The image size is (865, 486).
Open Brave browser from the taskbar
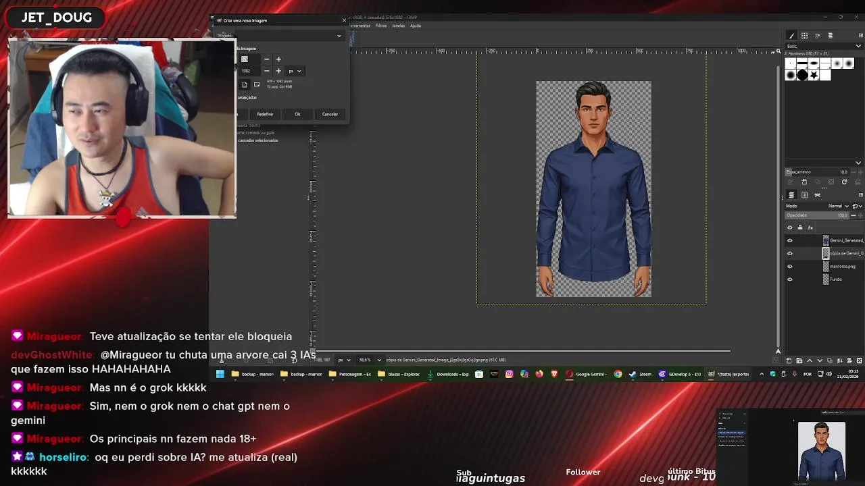[x=554, y=374]
